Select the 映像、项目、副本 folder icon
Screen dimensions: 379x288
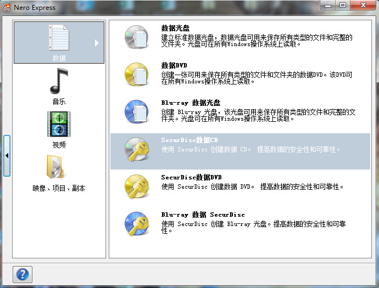[x=59, y=167]
